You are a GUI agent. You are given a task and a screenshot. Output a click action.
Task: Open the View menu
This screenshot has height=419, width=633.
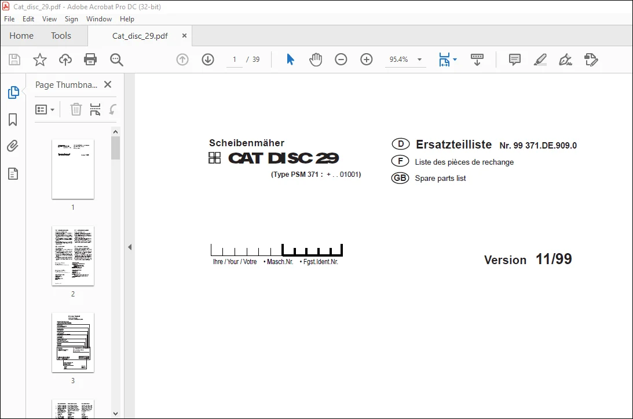(x=49, y=19)
